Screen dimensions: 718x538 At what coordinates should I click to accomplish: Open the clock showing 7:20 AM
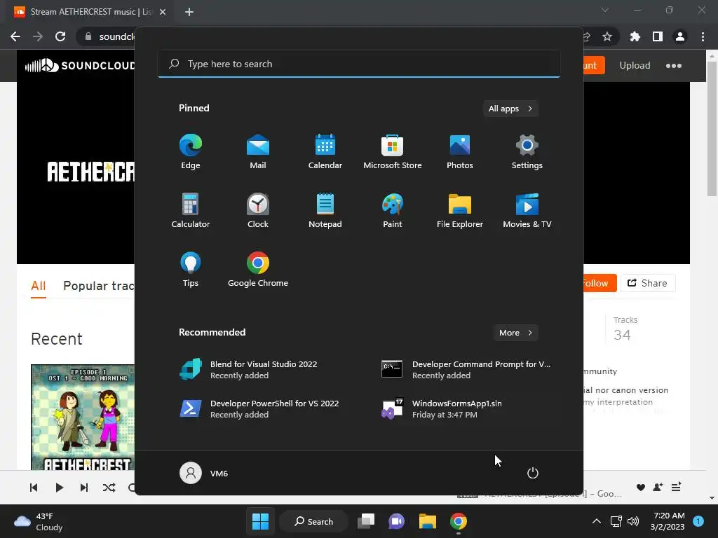[x=668, y=521]
